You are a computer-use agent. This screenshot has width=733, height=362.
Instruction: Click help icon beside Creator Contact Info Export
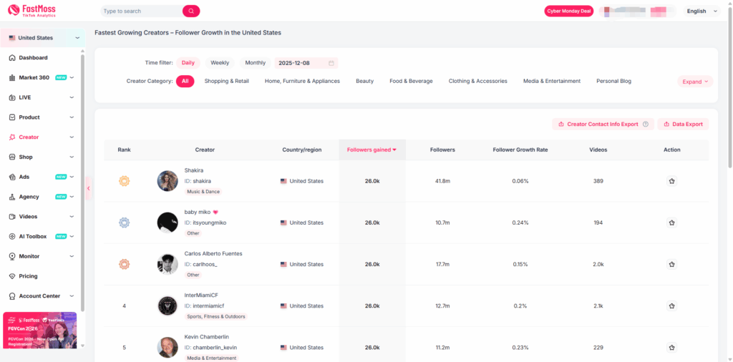(x=646, y=124)
